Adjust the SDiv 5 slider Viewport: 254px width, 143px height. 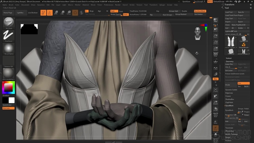231,67
